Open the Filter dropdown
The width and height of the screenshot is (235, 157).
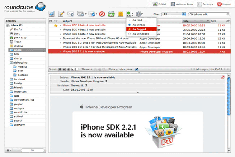(x=174, y=14)
